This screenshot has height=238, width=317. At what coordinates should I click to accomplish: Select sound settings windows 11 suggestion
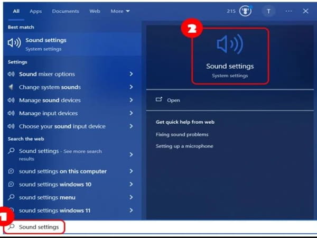72,210
